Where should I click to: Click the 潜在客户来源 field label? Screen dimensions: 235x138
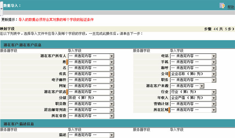pyautogui.click(x=157, y=86)
